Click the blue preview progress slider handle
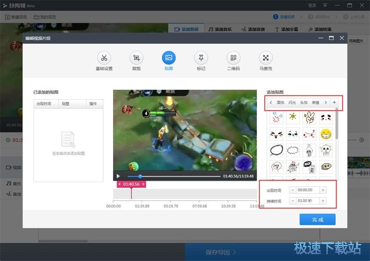The height and width of the screenshot is (261, 370). click(140, 176)
